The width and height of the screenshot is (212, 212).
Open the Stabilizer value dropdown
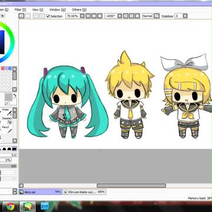coord(185,16)
